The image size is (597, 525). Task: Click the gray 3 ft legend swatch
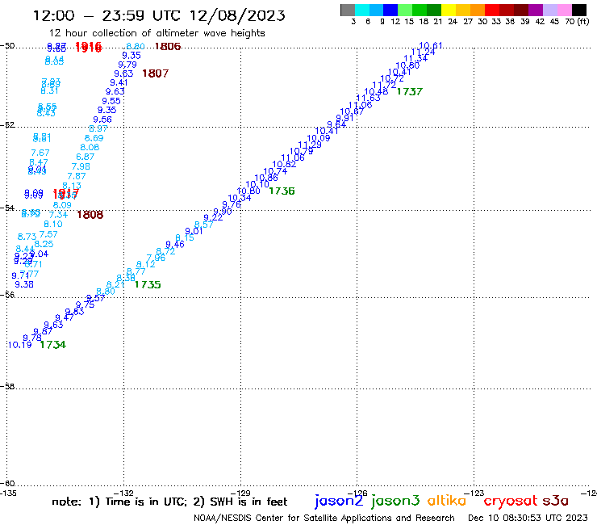(348, 10)
